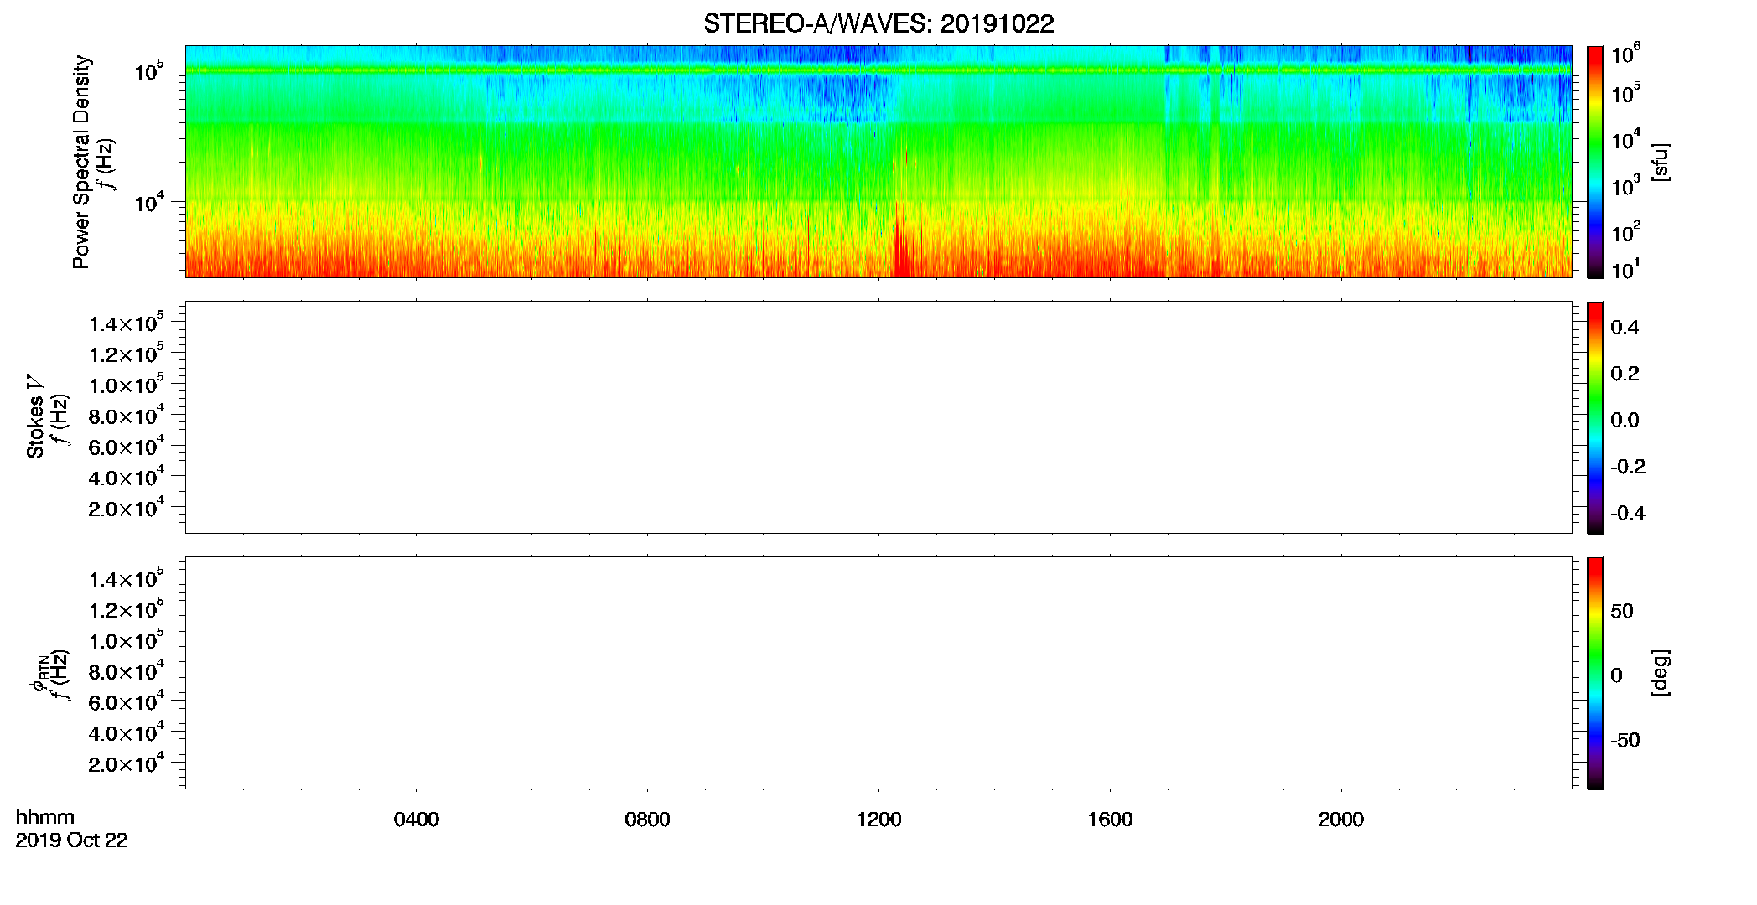Click the 0800 time tick label
The width and height of the screenshot is (1757, 905).
click(647, 820)
